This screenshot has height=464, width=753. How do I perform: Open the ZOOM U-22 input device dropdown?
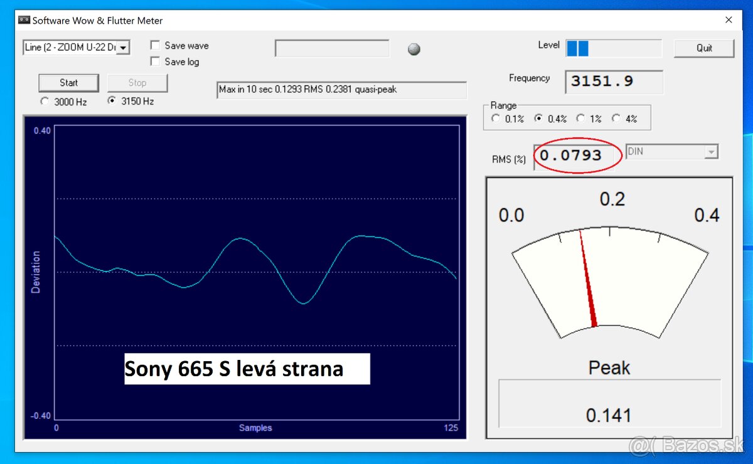[x=122, y=47]
